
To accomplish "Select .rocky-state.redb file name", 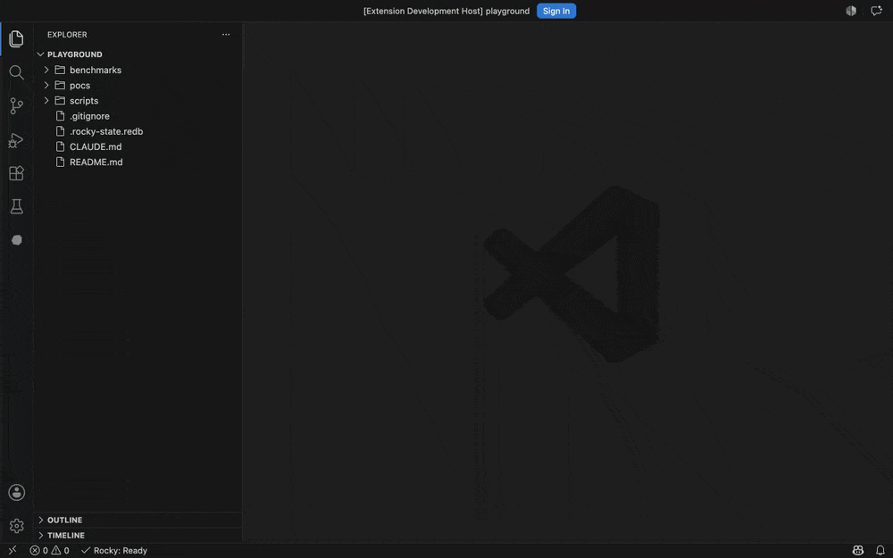I will 106,131.
